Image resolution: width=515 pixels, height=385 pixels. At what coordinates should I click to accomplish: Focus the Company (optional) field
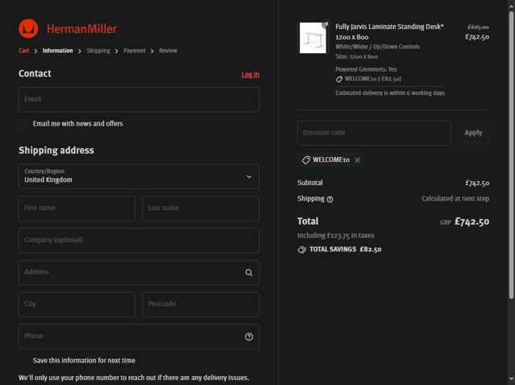pos(139,240)
